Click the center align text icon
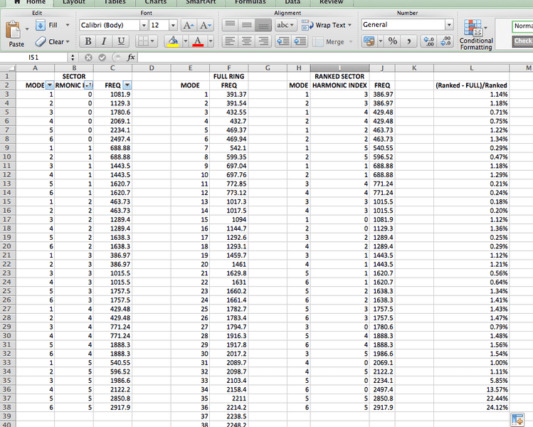This screenshot has width=533, height=427. tap(246, 41)
